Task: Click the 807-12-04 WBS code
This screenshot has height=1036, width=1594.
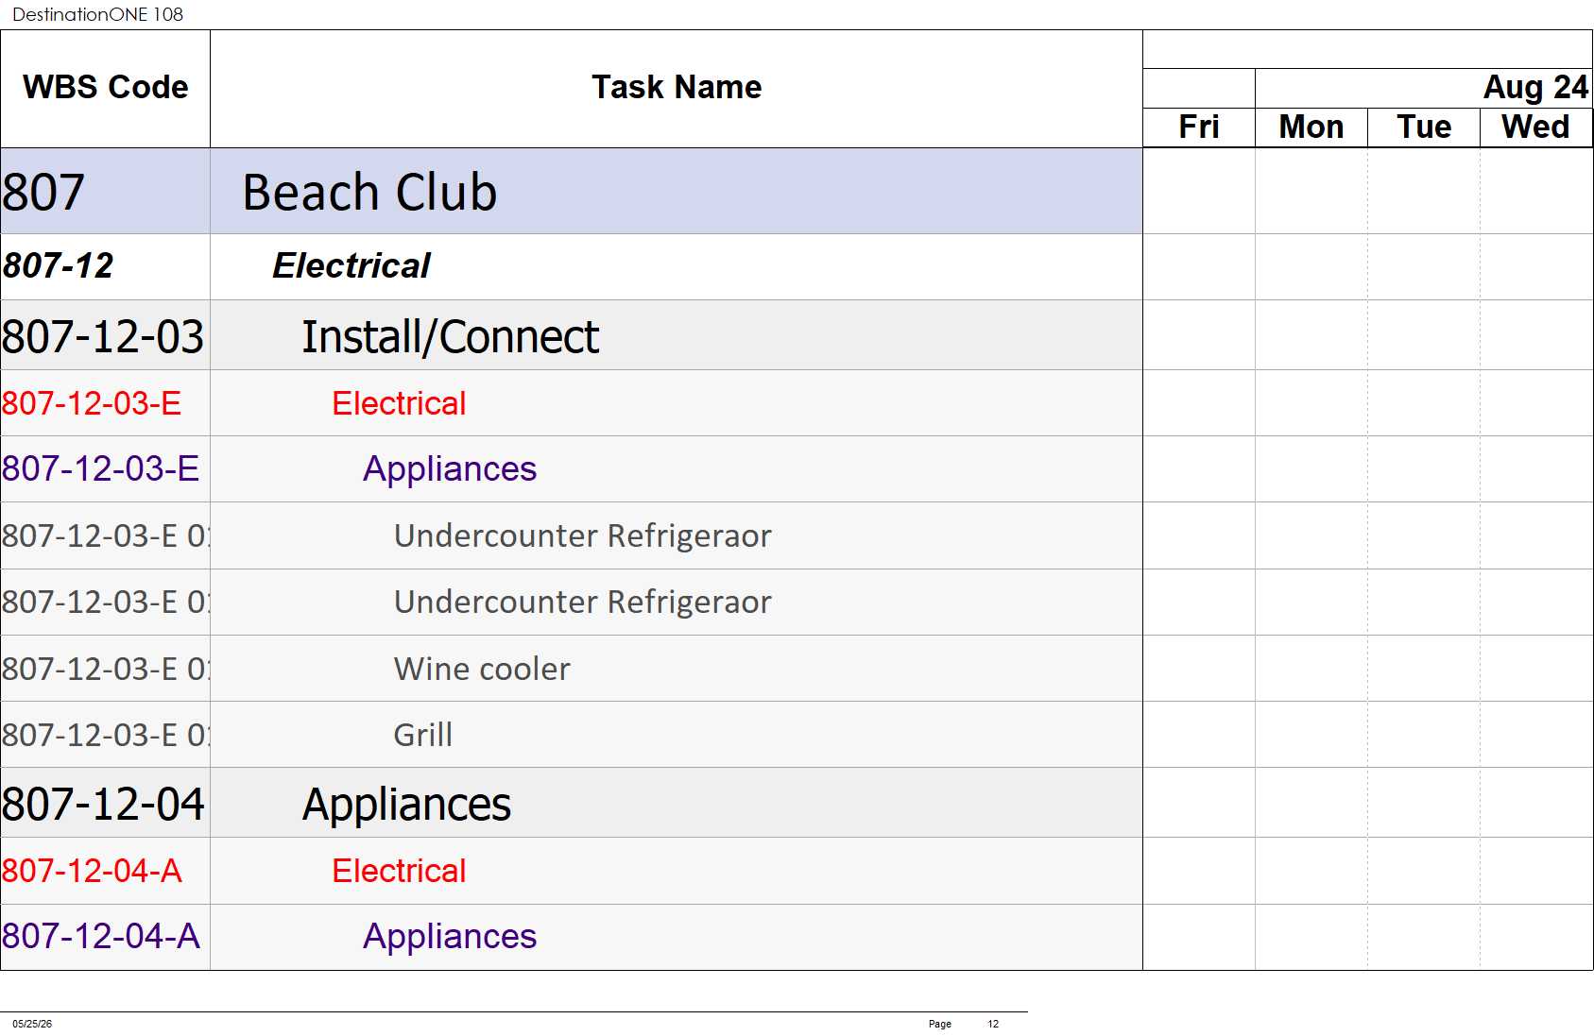Action: pyautogui.click(x=103, y=804)
